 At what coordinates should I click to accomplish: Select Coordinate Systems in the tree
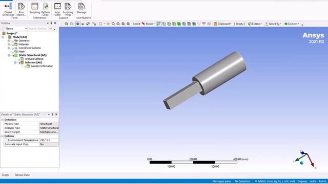[x=30, y=48]
